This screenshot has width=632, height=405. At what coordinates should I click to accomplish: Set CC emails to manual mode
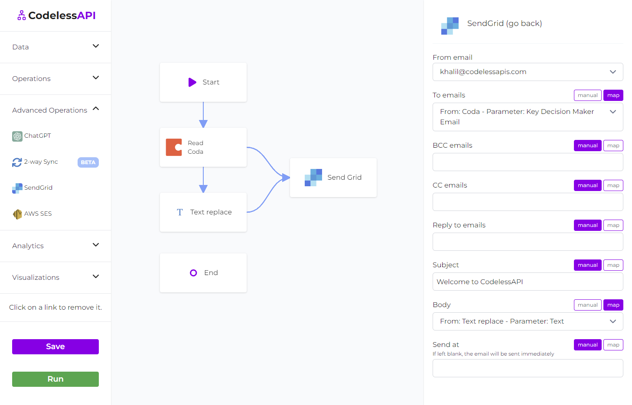(x=588, y=185)
